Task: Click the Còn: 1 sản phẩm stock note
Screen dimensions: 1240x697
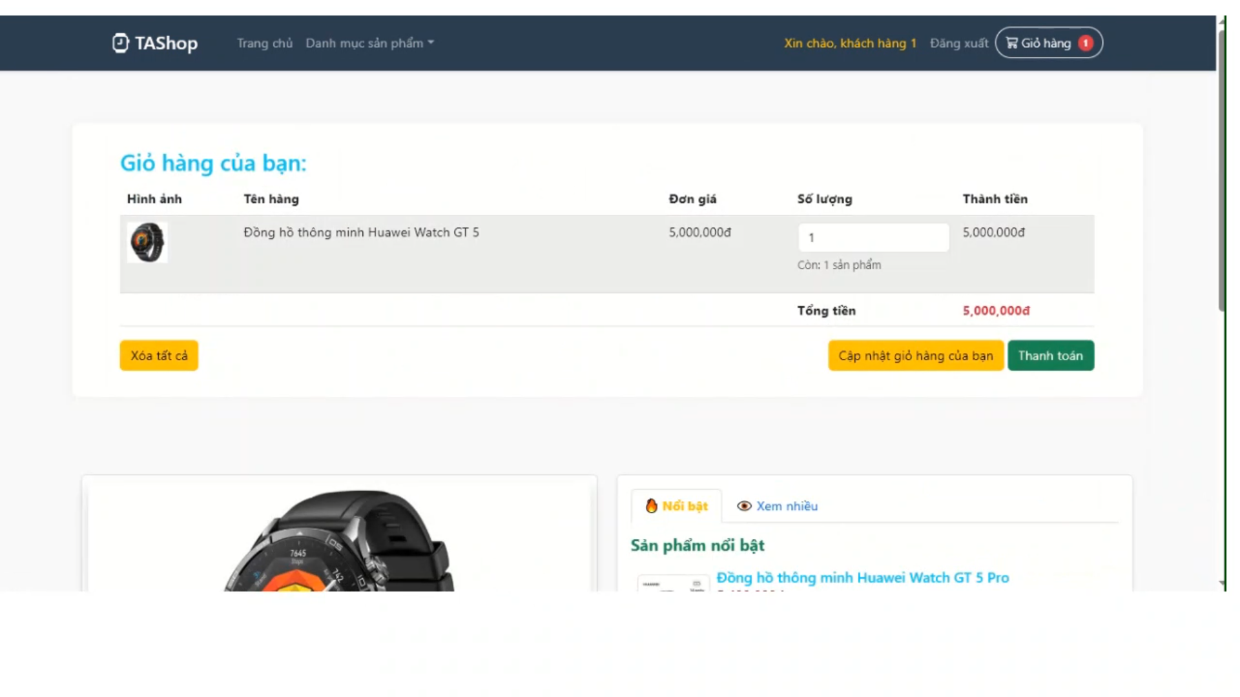Action: click(839, 265)
